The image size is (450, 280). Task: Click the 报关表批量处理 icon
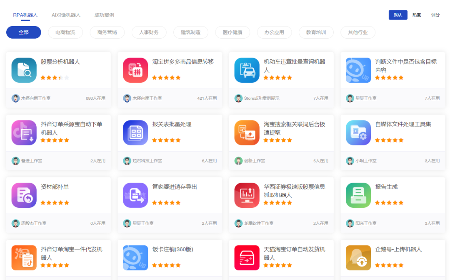pos(135,133)
